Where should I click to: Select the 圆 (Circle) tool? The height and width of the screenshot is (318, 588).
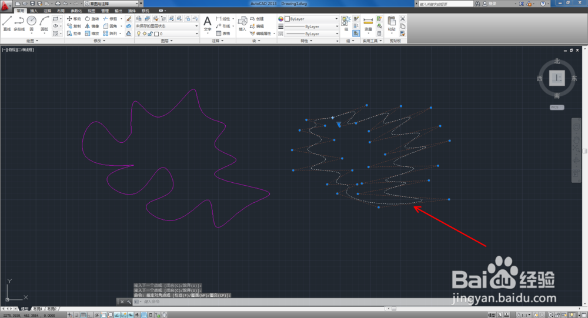(32, 24)
